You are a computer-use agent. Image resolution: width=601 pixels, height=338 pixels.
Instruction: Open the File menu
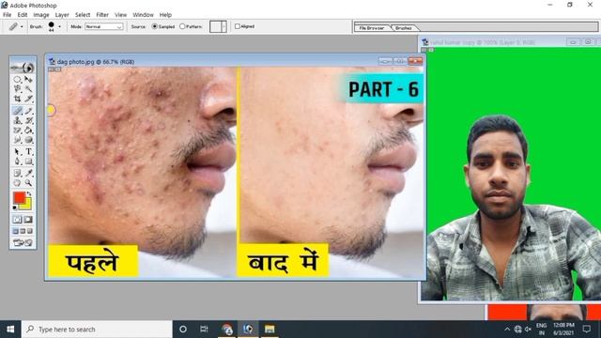(x=7, y=15)
